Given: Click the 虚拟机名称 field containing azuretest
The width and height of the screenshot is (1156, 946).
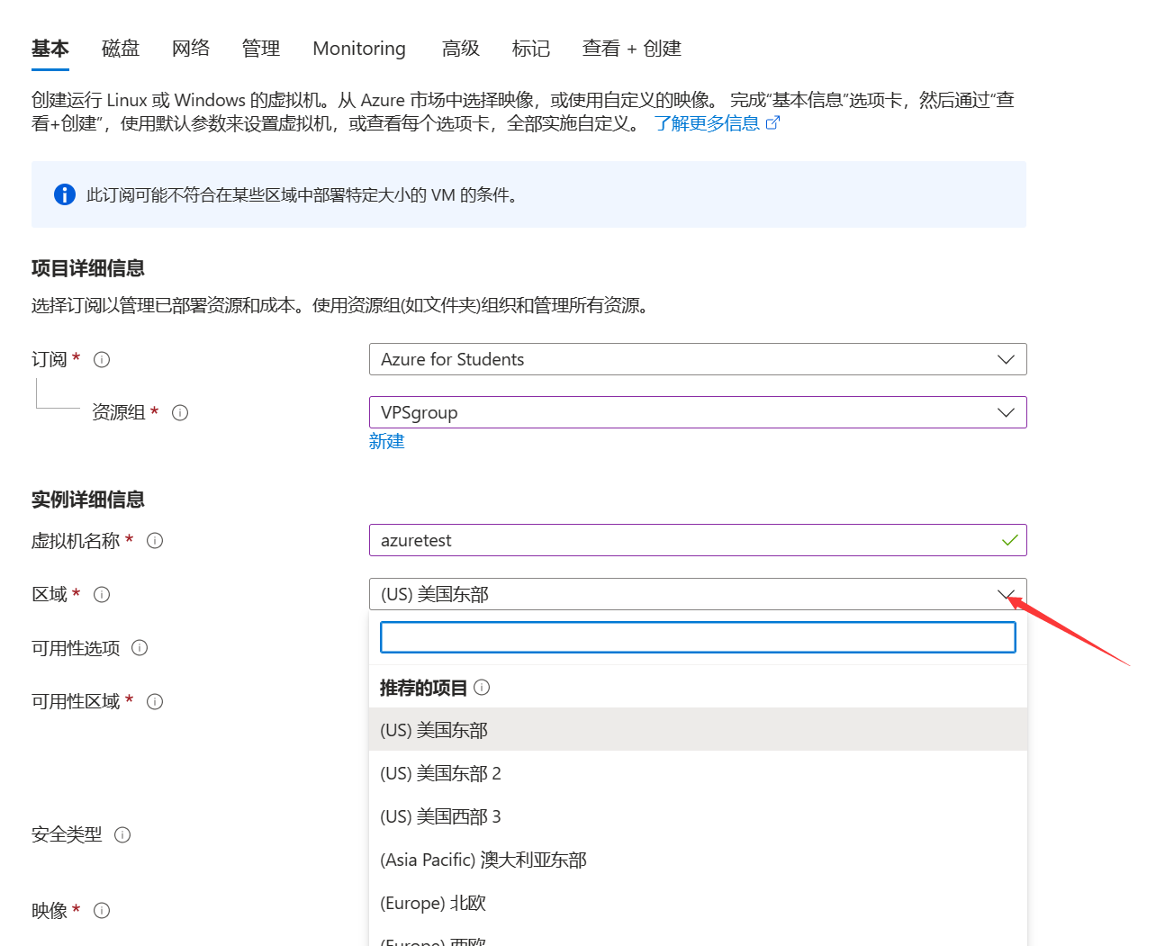Looking at the screenshot, I should click(698, 540).
